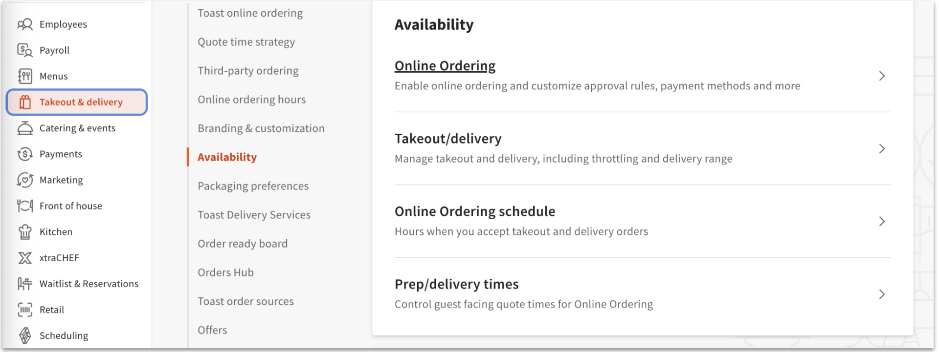Open Takeout/delivery settings via chevron
The height and width of the screenshot is (352, 939).
(x=882, y=149)
